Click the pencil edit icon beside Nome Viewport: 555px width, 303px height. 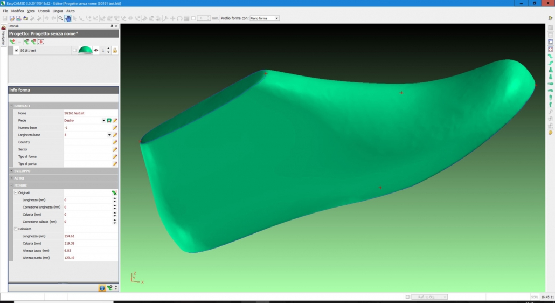pyautogui.click(x=115, y=113)
